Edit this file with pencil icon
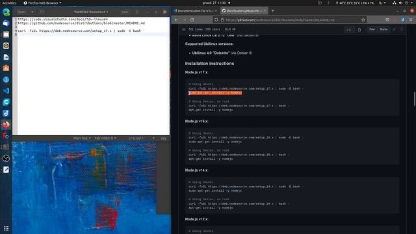The width and height of the screenshot is (416, 234). [x=394, y=29]
